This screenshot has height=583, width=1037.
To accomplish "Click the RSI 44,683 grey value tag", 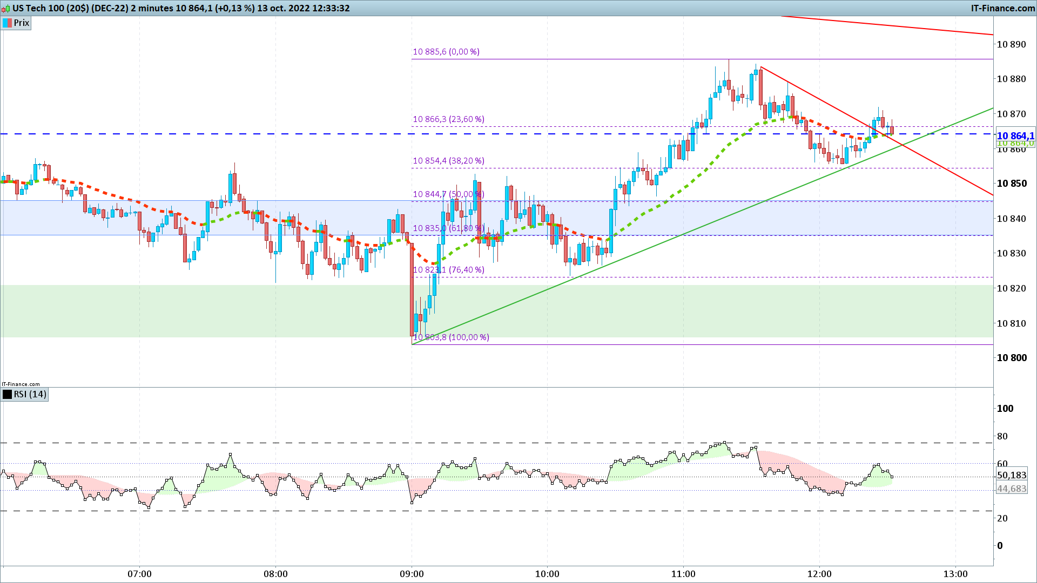I will click(x=1012, y=489).
